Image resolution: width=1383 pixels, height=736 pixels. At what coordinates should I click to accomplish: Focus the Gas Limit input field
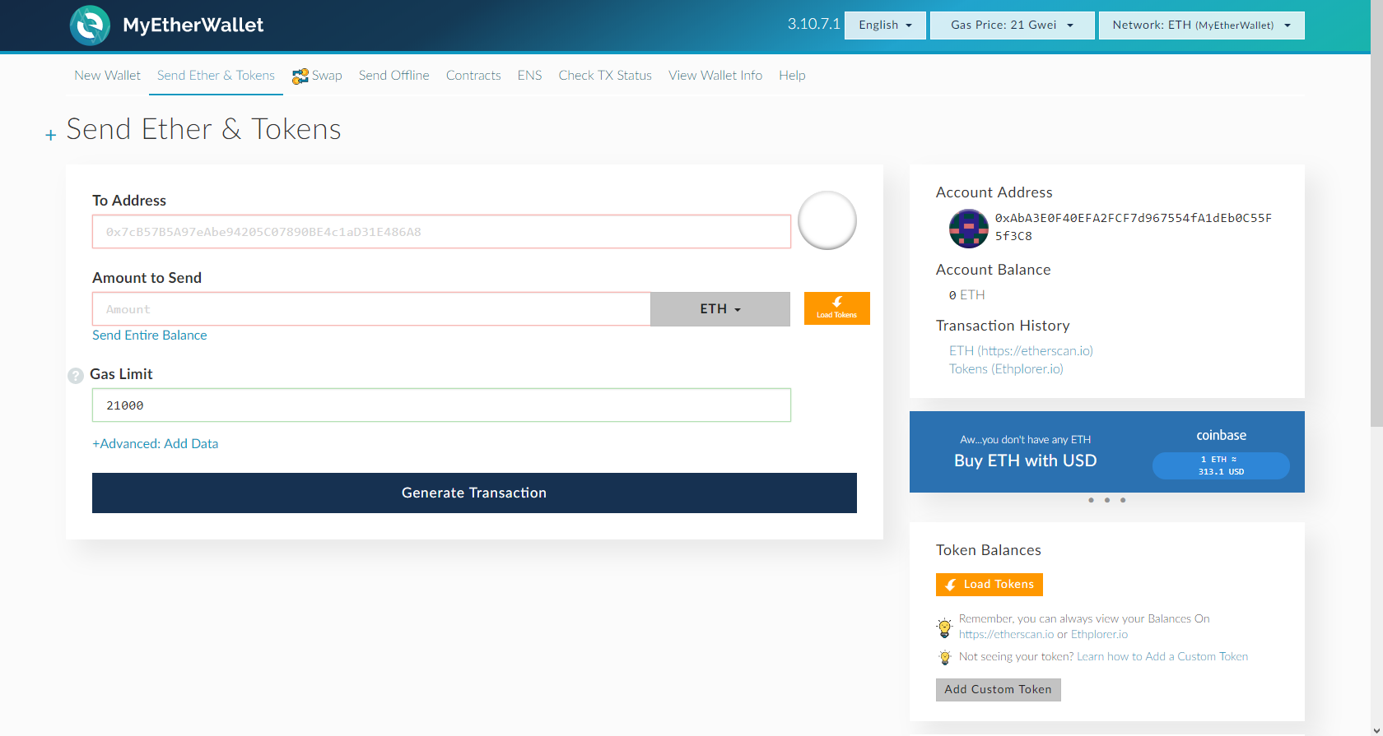click(x=441, y=405)
